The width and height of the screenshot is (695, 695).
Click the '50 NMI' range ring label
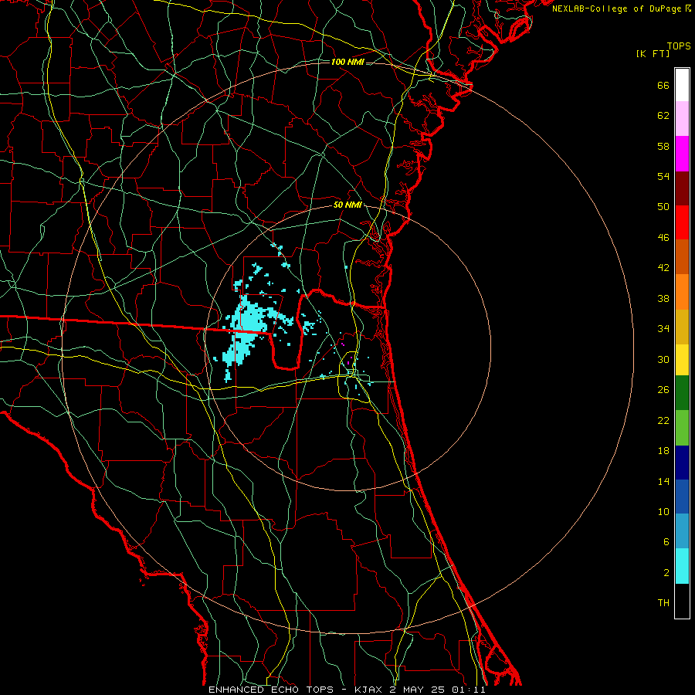[x=347, y=205]
